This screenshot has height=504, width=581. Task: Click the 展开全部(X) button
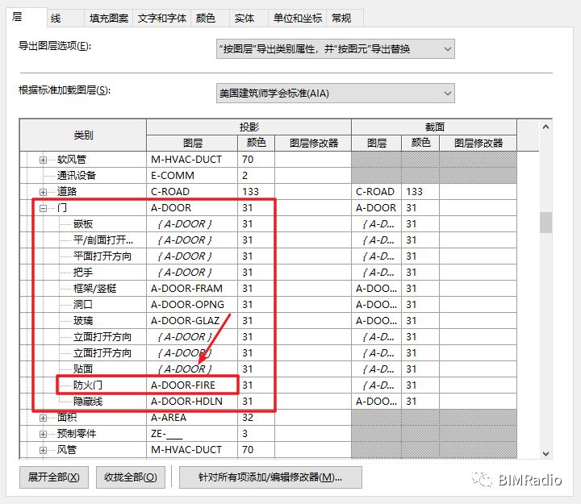pos(54,477)
